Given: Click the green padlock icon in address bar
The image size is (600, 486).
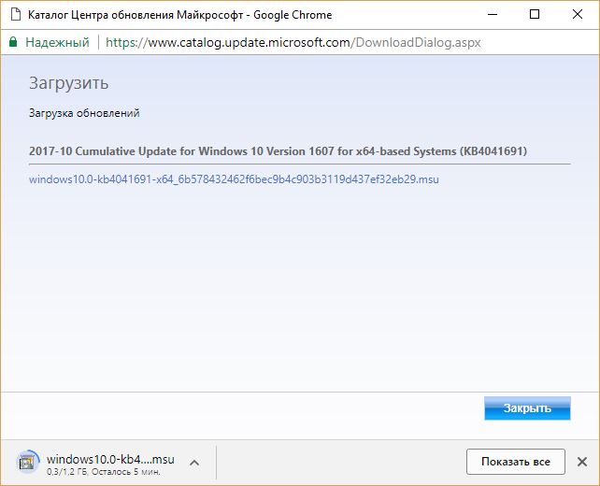Looking at the screenshot, I should 13,42.
